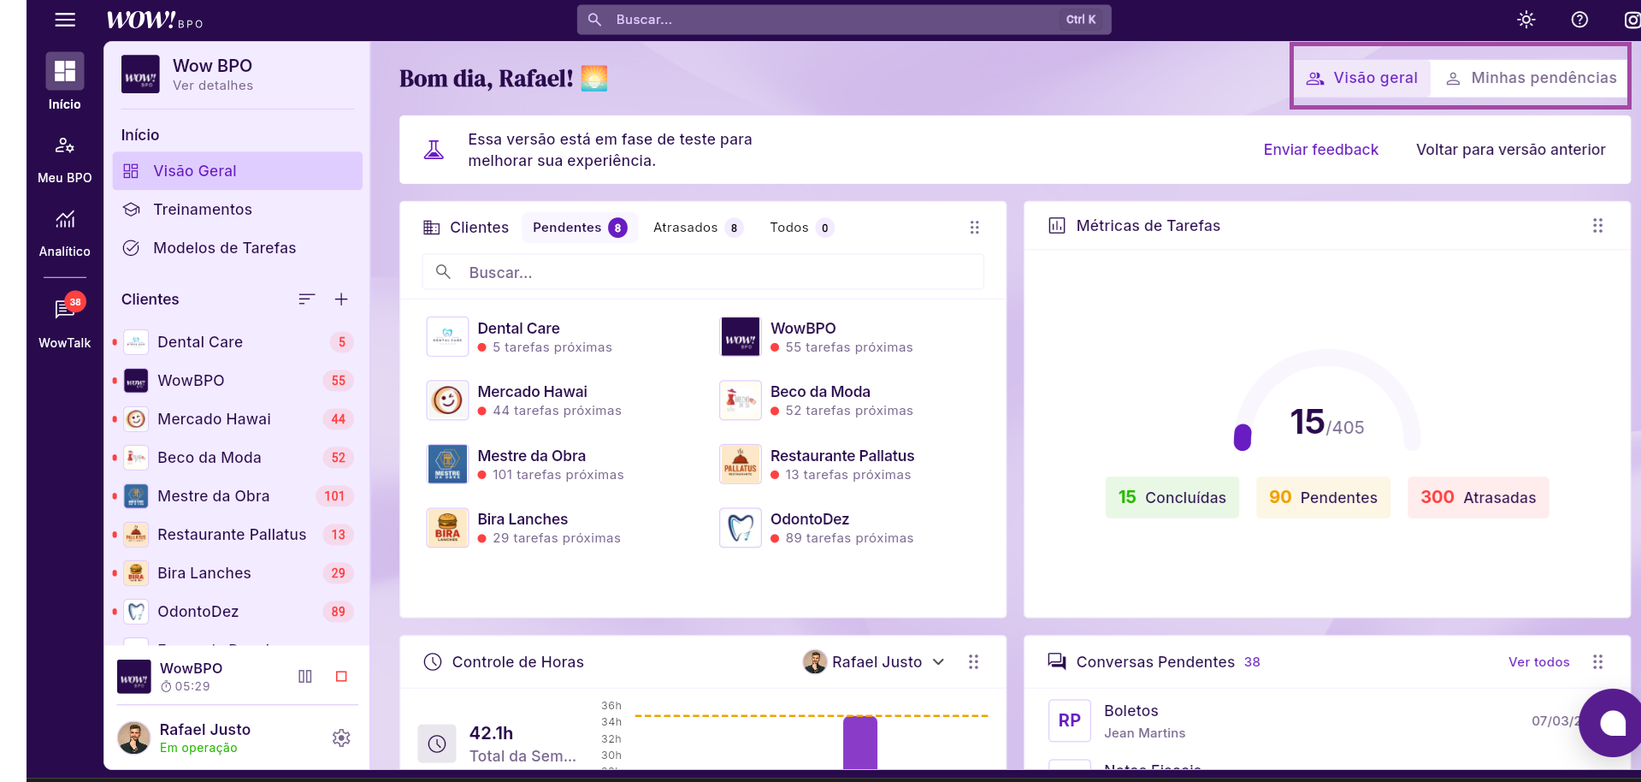1641x782 pixels.
Task: Go to Analítico section
Action: (x=65, y=232)
